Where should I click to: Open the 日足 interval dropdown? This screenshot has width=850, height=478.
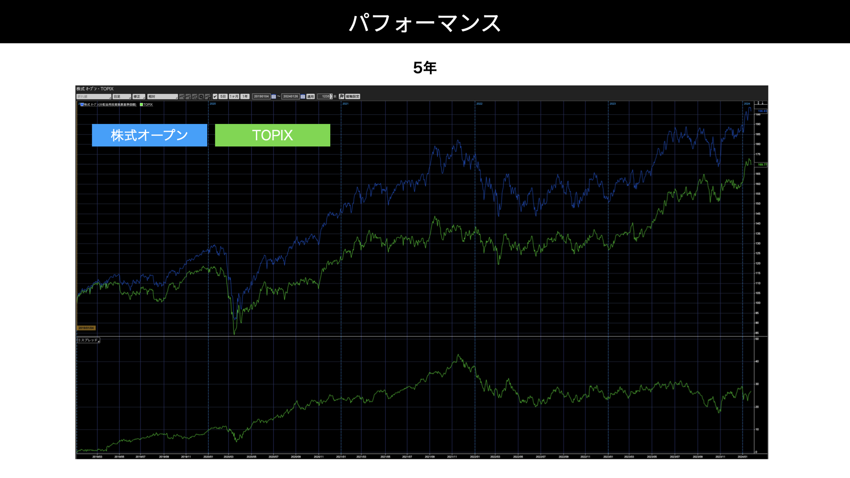[122, 96]
